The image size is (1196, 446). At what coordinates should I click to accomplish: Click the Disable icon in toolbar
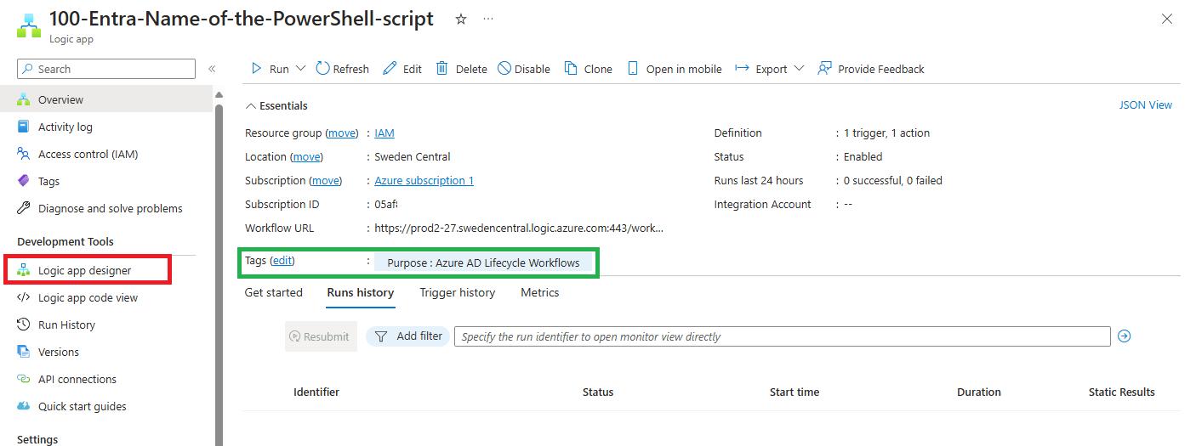[504, 69]
